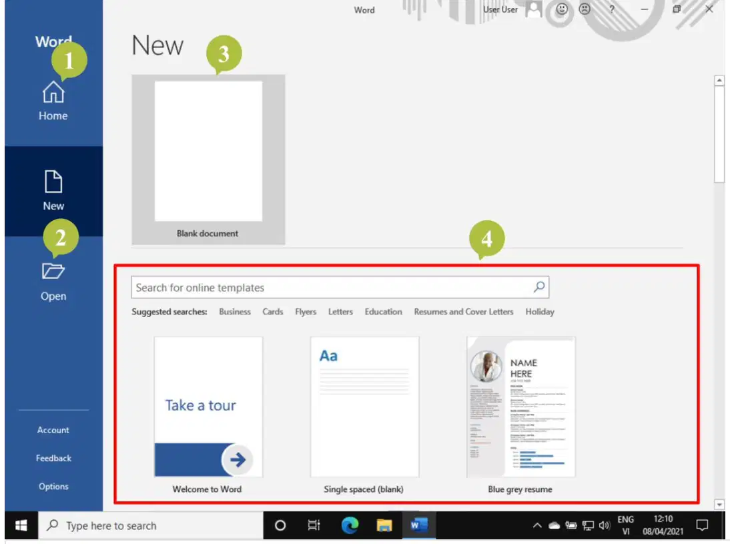Launch Microsoft Edge from the taskbar

(x=350, y=525)
